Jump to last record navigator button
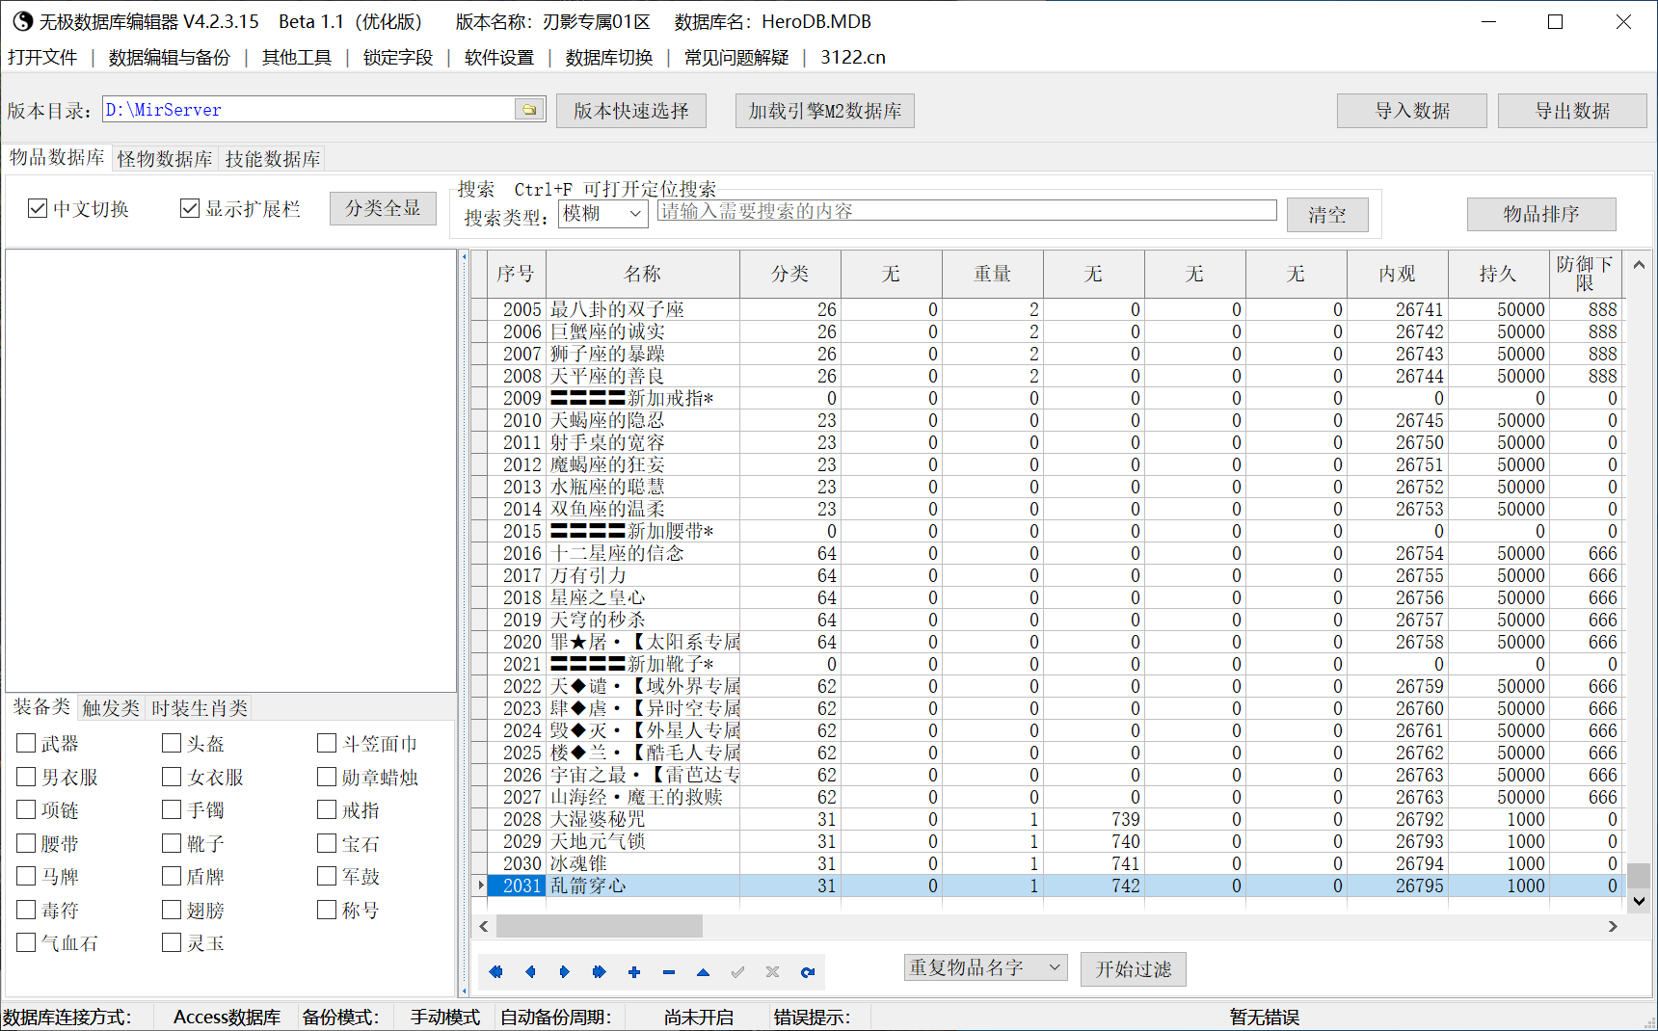Viewport: 1658px width, 1031px height. [599, 972]
